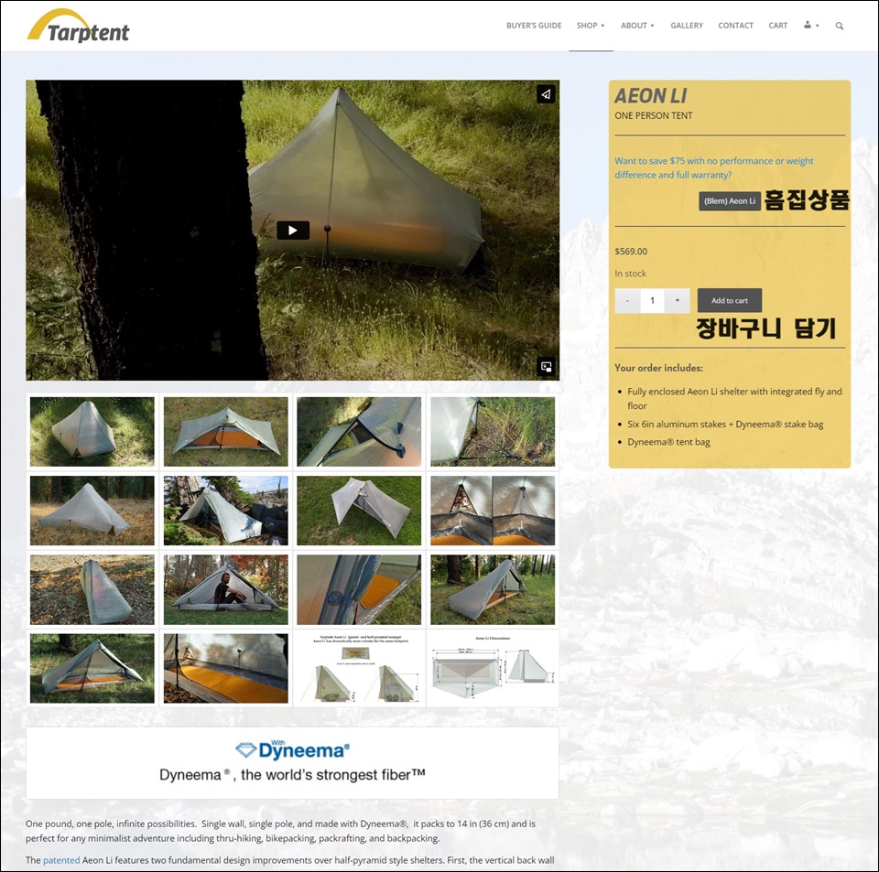Click the 'Six 6in aluminum stakes' list item
The image size is (879, 872).
coord(725,424)
